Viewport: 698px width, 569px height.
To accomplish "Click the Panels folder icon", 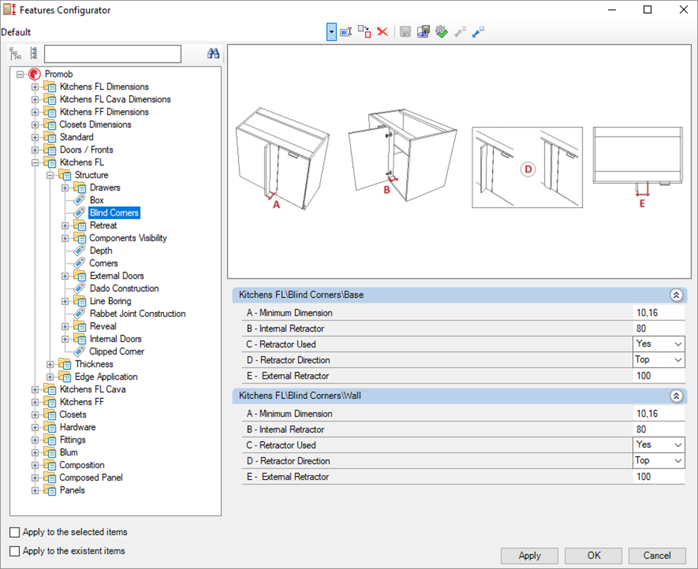I will pos(50,490).
